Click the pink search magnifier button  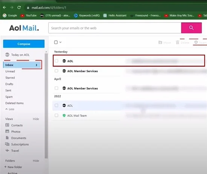[x=191, y=28]
